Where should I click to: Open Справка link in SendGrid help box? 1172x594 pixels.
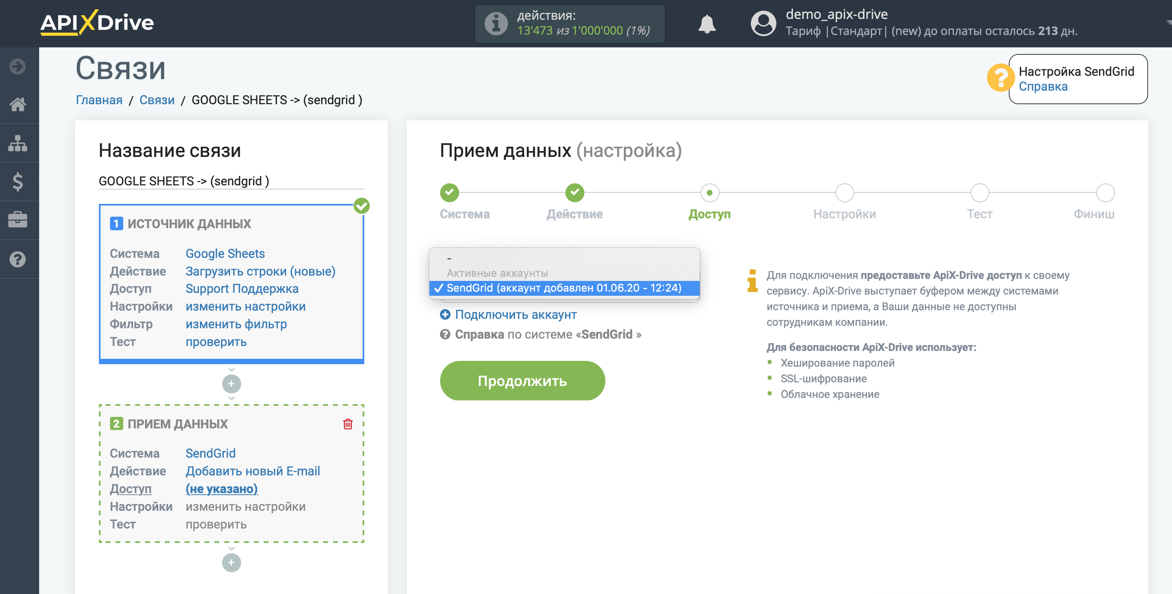[x=1043, y=87]
